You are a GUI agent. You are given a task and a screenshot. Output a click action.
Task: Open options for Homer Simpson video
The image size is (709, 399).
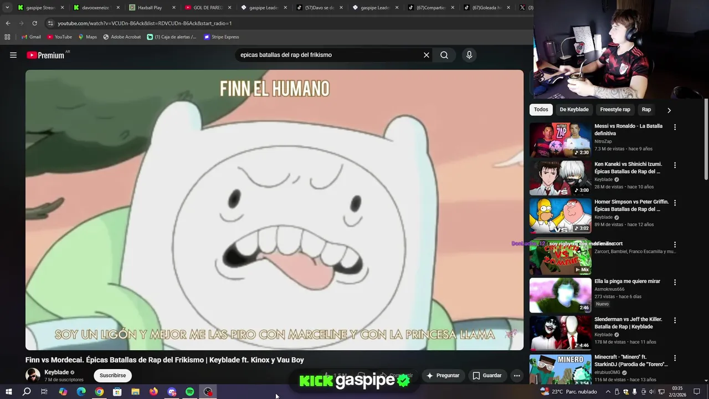click(675, 203)
